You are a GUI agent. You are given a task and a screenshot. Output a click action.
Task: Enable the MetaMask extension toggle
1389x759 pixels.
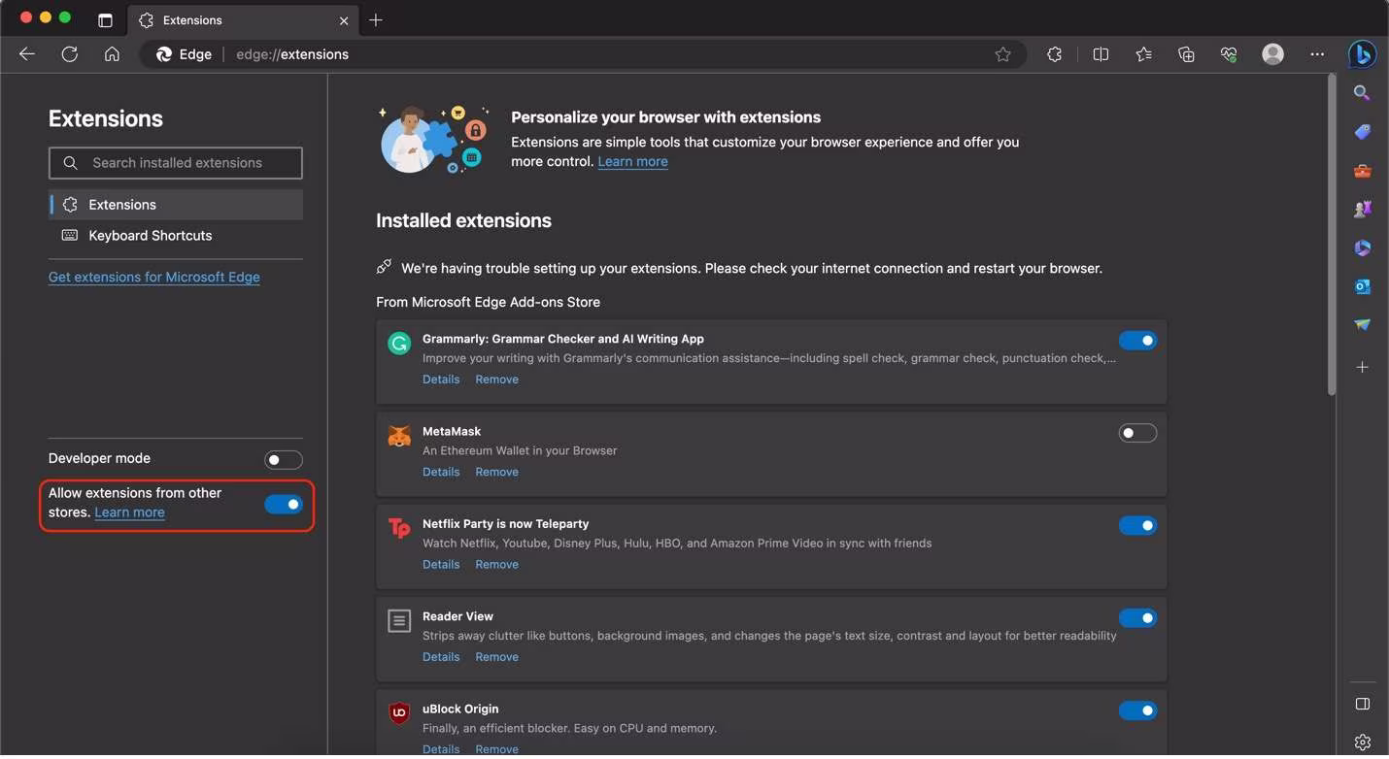(1137, 433)
